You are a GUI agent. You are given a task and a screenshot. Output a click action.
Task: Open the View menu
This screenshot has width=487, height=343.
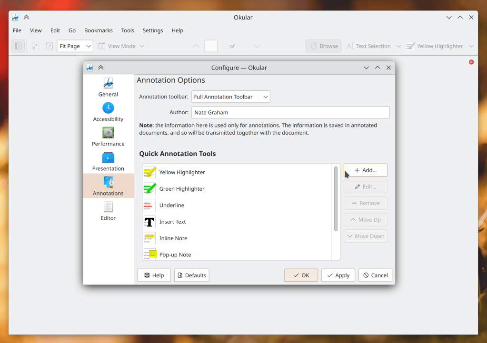pos(36,30)
